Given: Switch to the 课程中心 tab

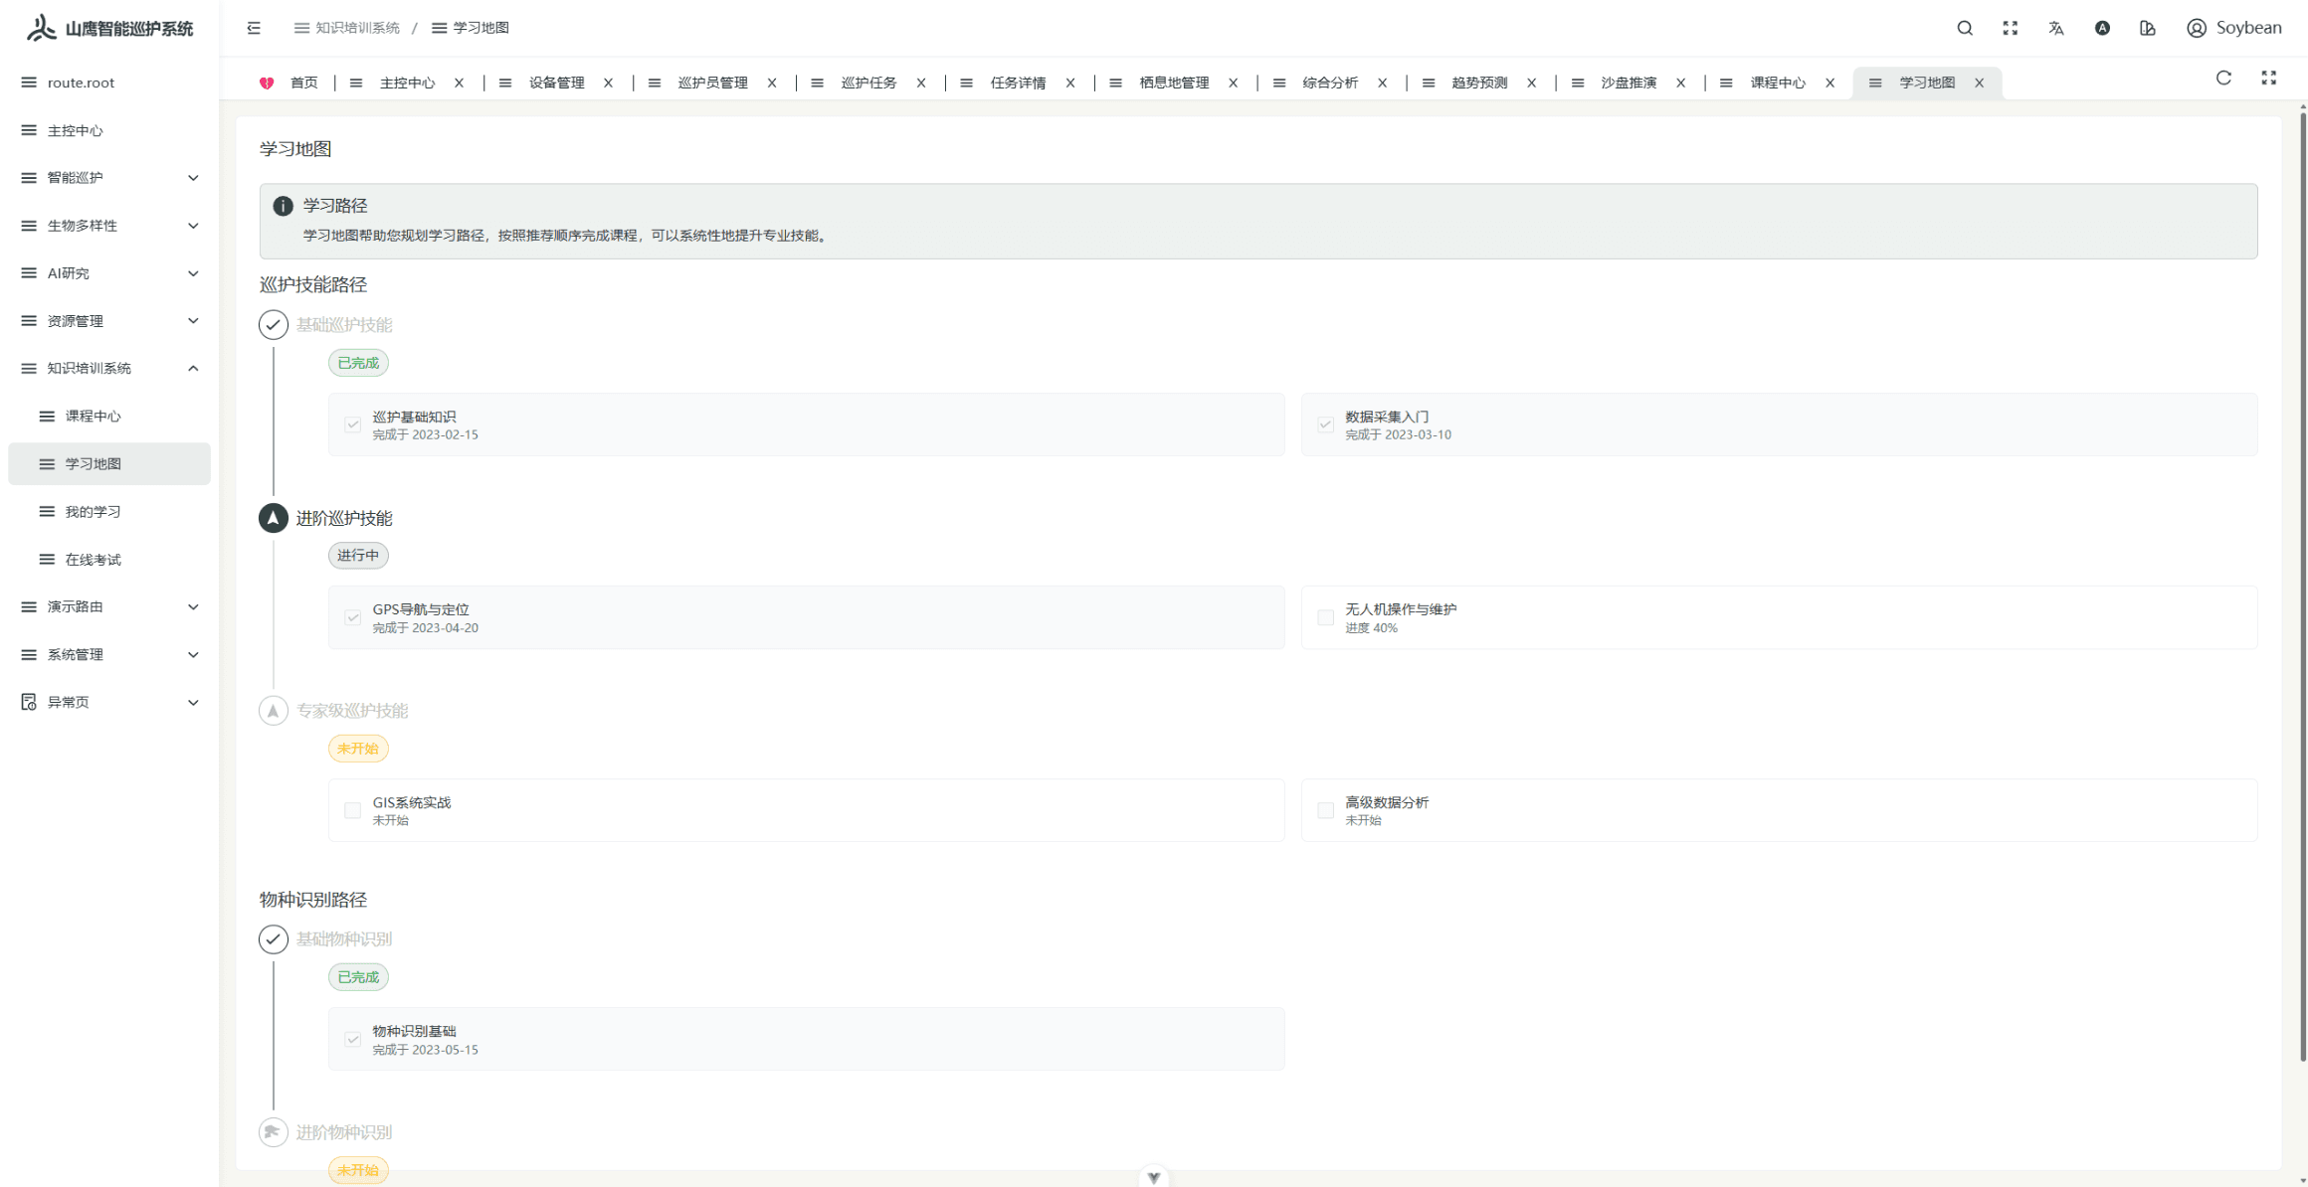Looking at the screenshot, I should coord(1777,83).
